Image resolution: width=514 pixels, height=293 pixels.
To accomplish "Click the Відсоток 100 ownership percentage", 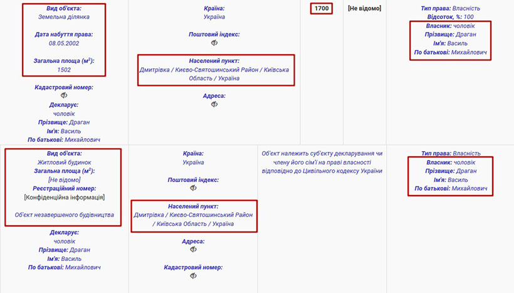I will click(449, 17).
